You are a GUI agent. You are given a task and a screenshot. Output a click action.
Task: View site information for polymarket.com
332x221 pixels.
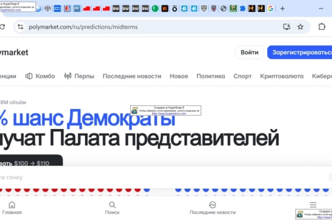tap(20, 27)
